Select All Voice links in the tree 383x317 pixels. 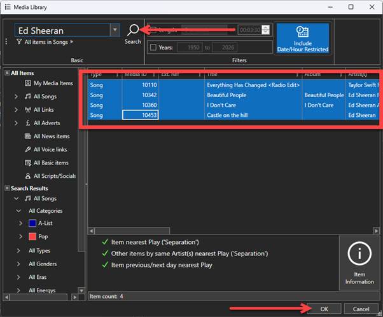50,149
